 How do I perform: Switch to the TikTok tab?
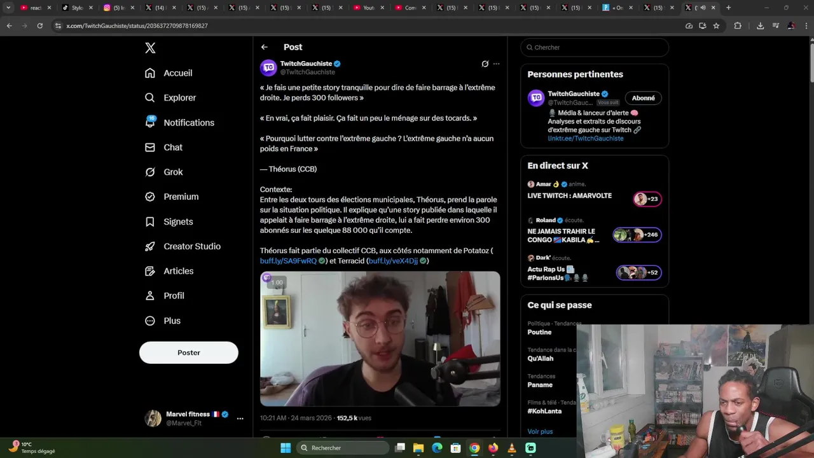pyautogui.click(x=76, y=8)
